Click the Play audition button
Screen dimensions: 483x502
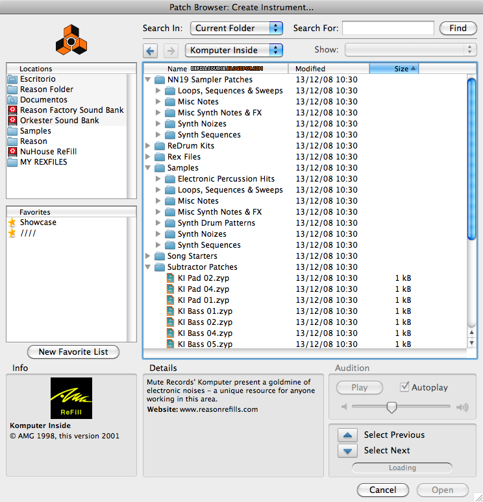(359, 387)
